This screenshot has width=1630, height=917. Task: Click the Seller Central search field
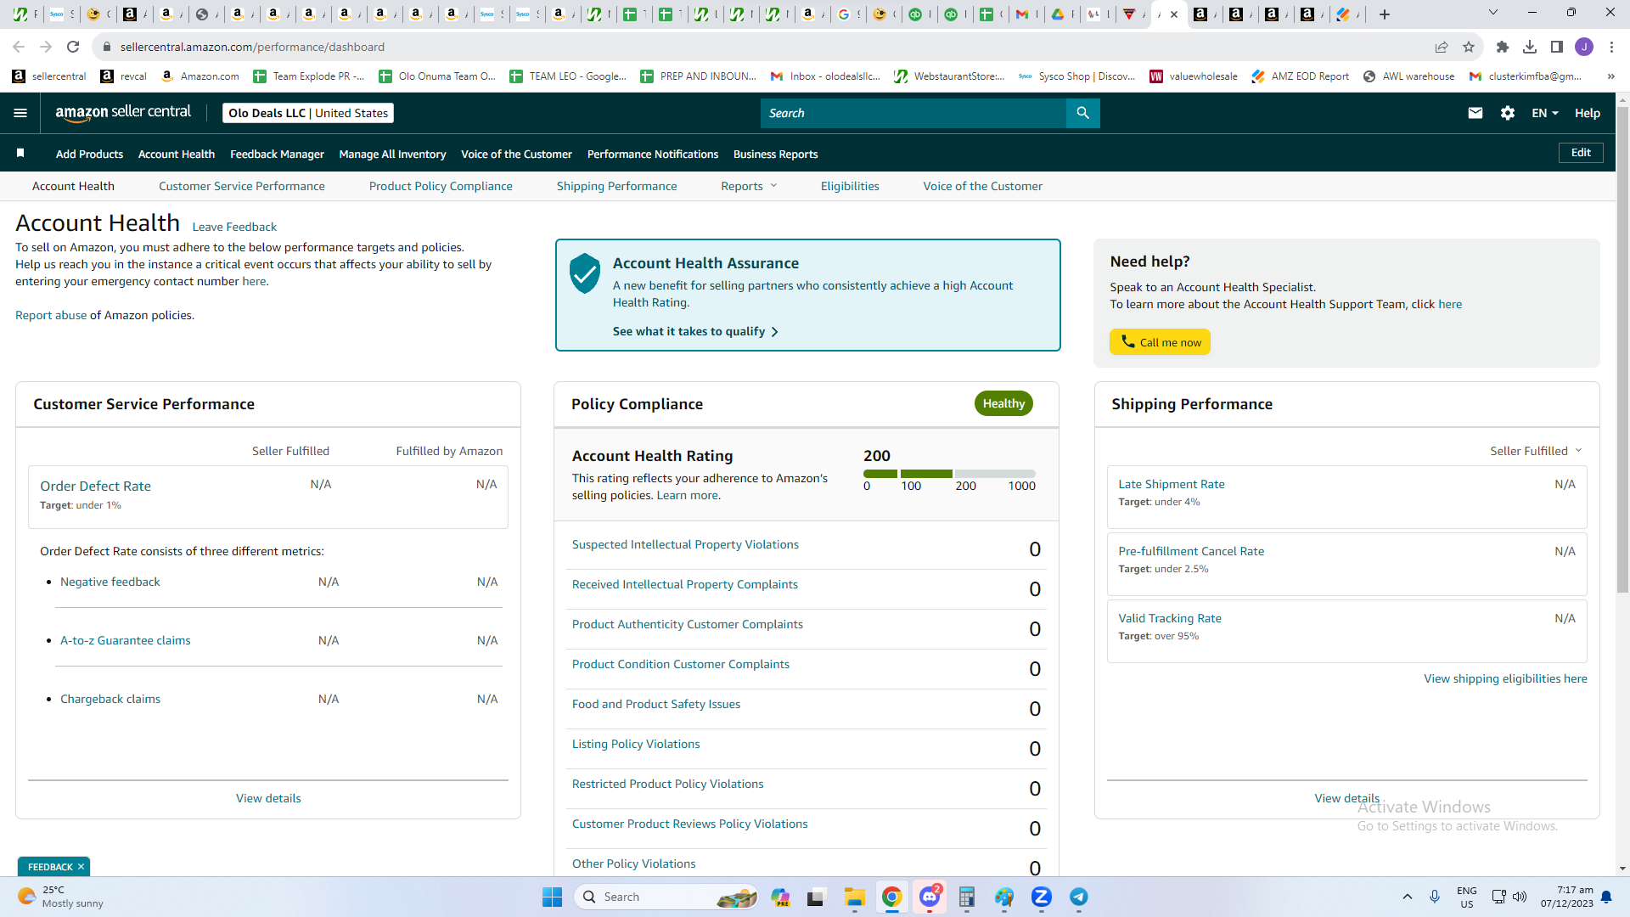[x=913, y=113]
